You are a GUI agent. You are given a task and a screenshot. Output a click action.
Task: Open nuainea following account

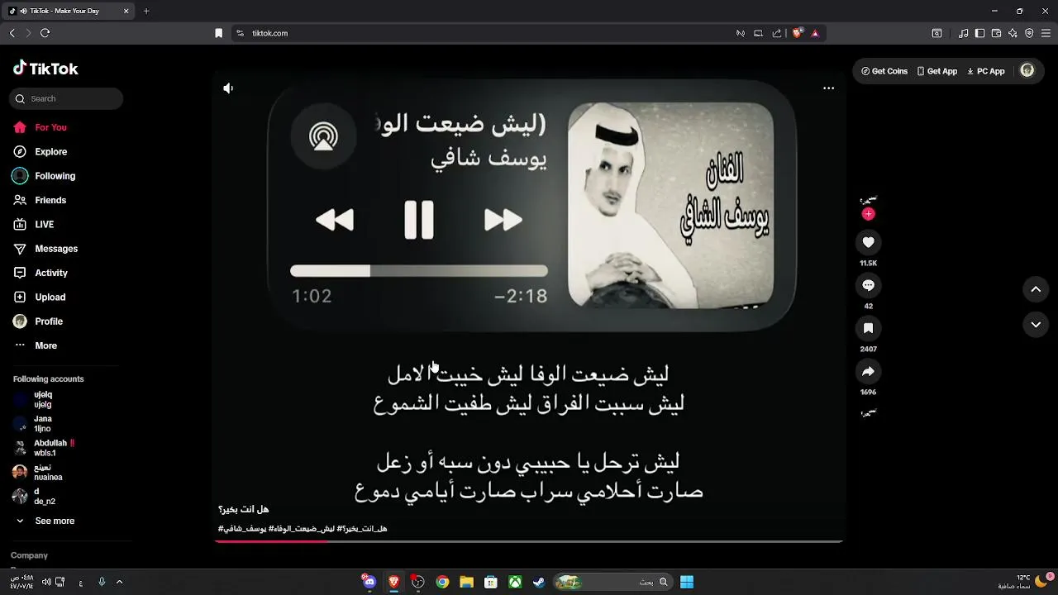[x=37, y=472]
